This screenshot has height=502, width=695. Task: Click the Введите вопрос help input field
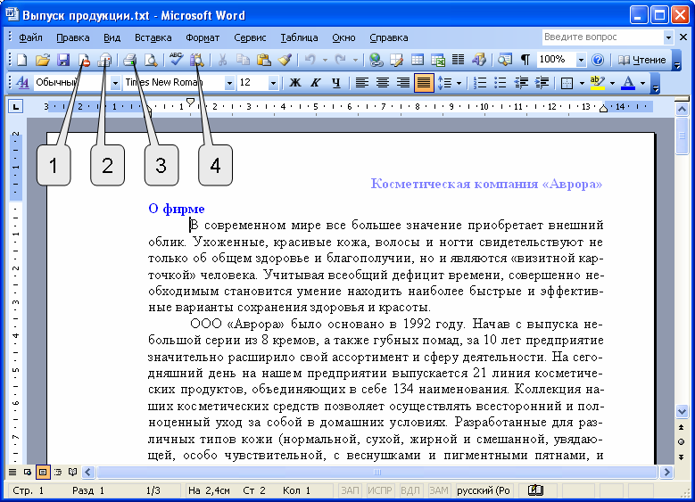(x=603, y=37)
